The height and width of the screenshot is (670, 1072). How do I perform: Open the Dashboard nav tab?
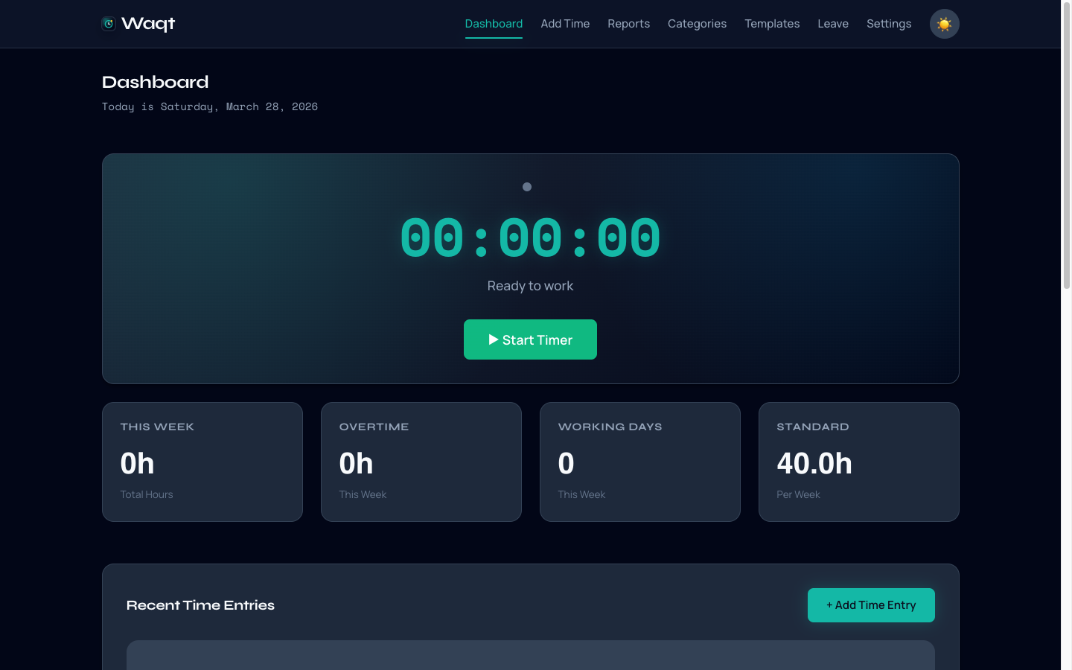[x=494, y=24]
